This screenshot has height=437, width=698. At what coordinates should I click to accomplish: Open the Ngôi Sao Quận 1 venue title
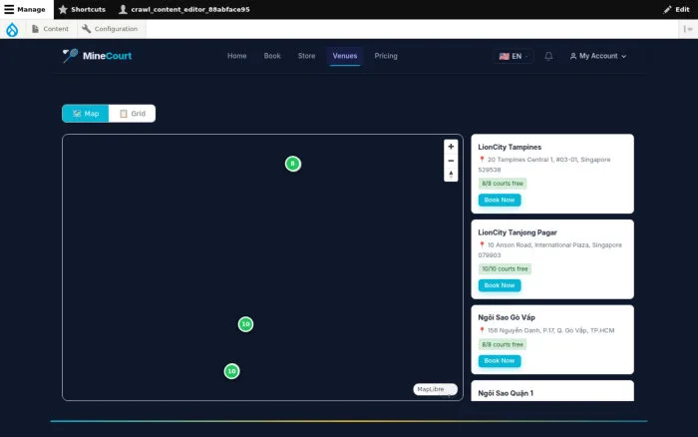pos(506,393)
